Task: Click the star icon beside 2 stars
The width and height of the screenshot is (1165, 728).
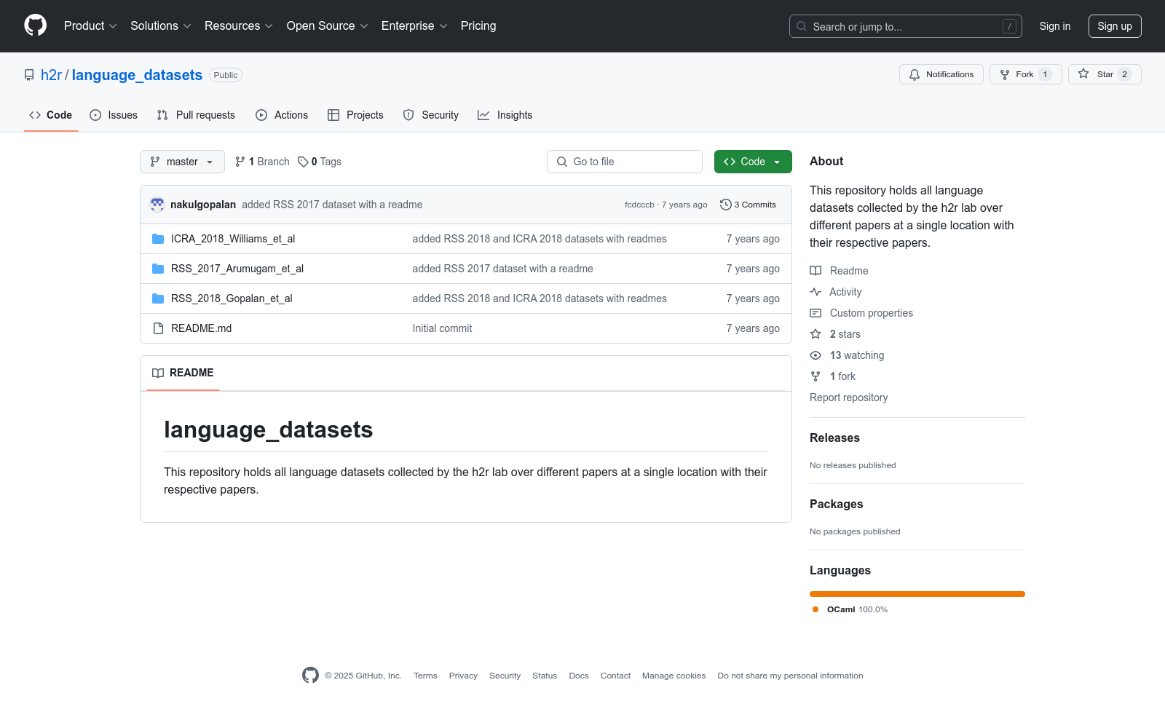Action: [815, 334]
